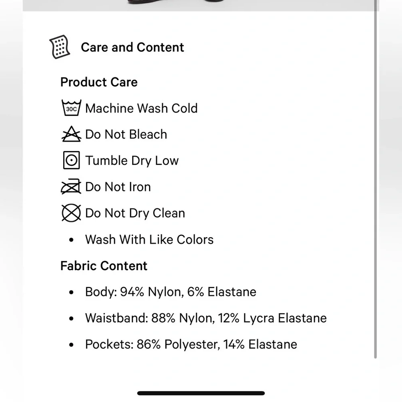This screenshot has height=402, width=402.
Task: Click the Machine Wash Cold text
Action: click(x=141, y=108)
